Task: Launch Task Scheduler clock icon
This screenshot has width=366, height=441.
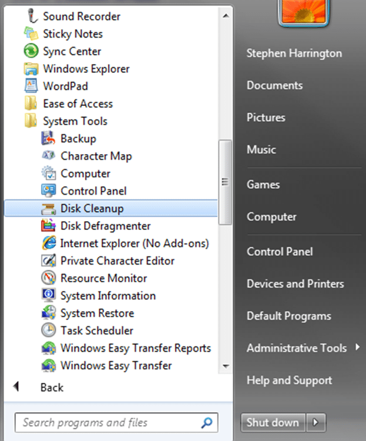Action: click(48, 330)
